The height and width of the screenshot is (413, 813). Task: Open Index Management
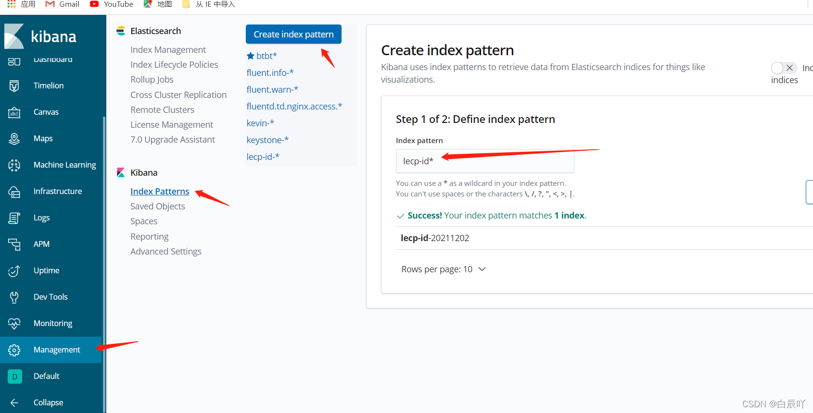tap(168, 50)
